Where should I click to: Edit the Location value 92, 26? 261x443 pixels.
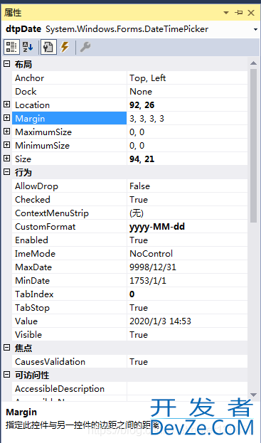[142, 105]
